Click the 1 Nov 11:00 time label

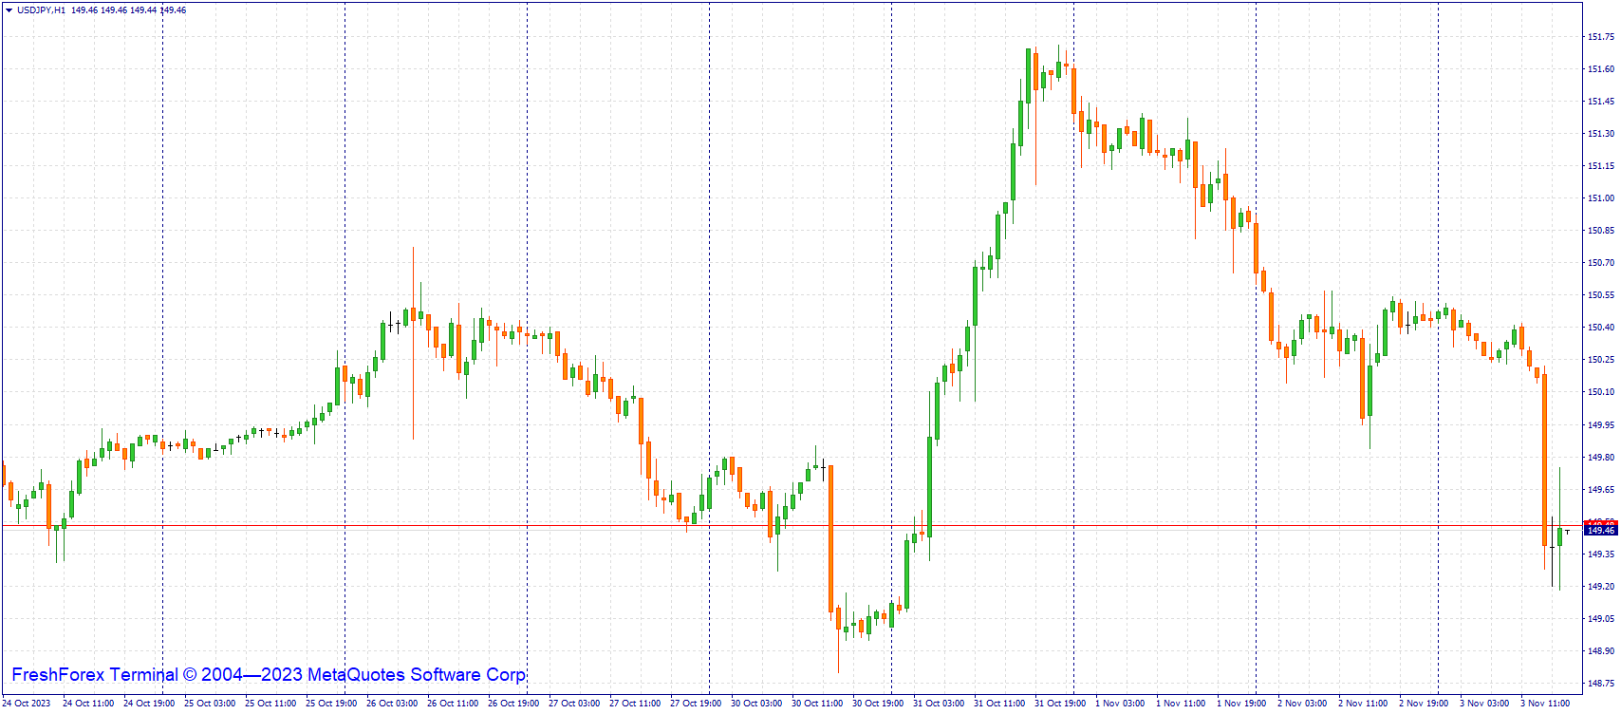[x=1181, y=704]
